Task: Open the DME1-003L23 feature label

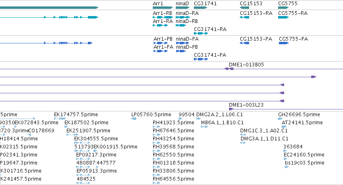Action: coord(246,105)
